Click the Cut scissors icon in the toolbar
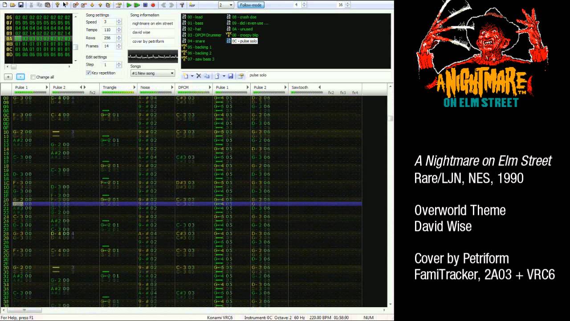This screenshot has height=321, width=570. click(31, 5)
